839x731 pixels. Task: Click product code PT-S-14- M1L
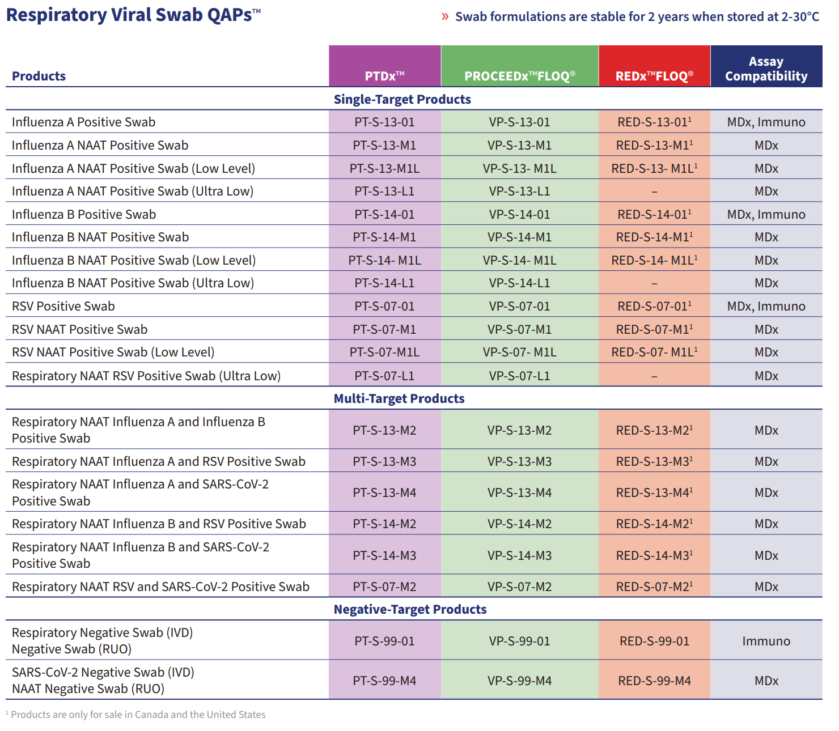point(385,260)
